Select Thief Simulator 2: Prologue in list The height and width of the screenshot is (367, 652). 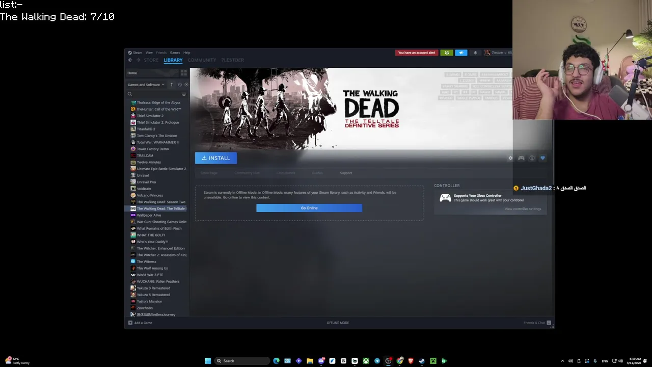pyautogui.click(x=157, y=122)
